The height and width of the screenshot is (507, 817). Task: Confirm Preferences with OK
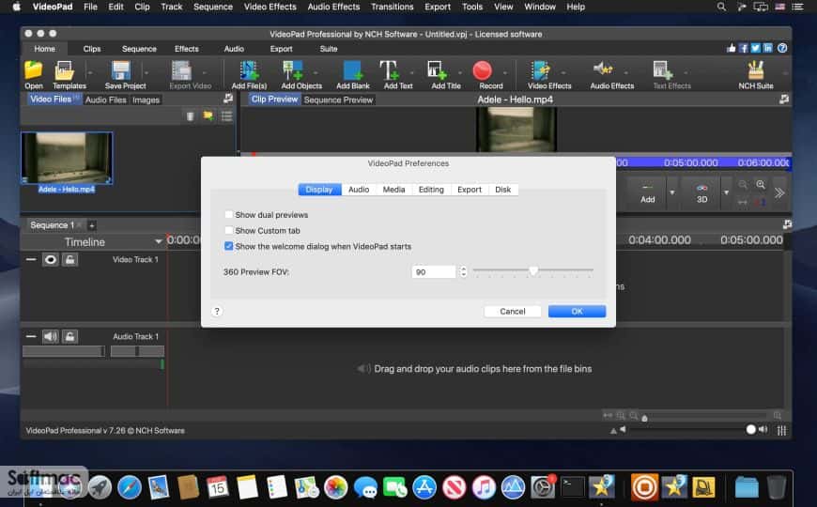point(577,311)
